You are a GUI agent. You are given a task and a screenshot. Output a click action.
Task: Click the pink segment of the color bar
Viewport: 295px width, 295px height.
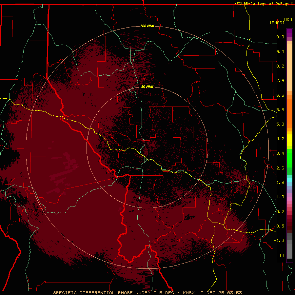(289, 199)
